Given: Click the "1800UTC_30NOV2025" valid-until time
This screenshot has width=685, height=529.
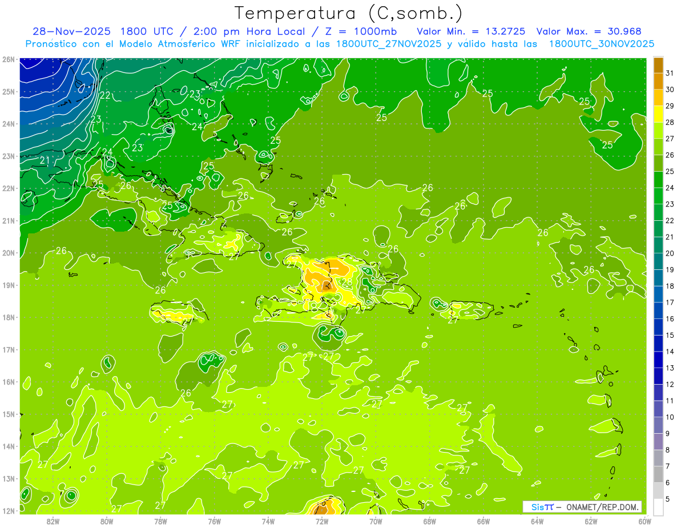Looking at the screenshot, I should (602, 44).
